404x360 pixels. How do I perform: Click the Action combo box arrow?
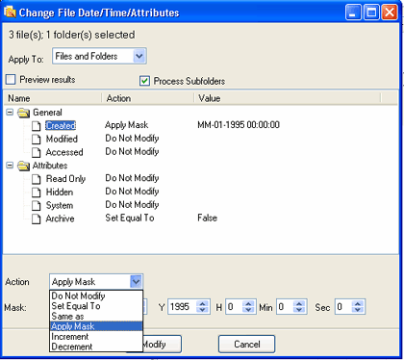136,282
